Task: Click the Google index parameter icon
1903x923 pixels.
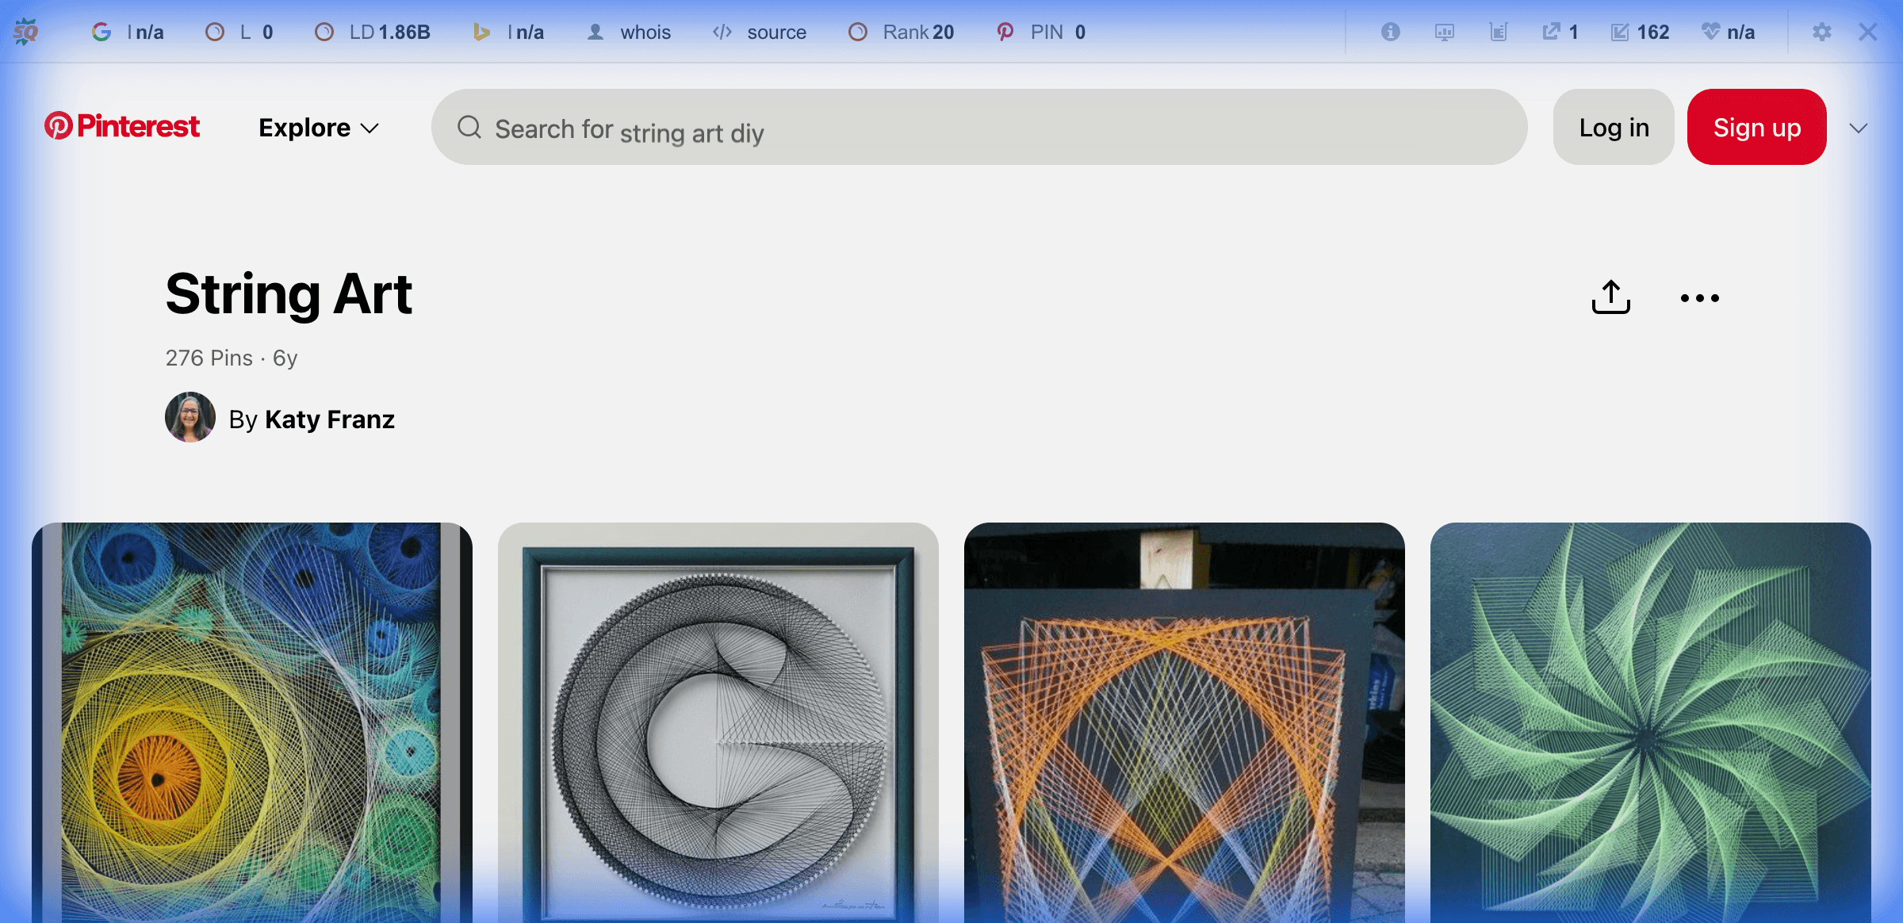Action: point(101,32)
